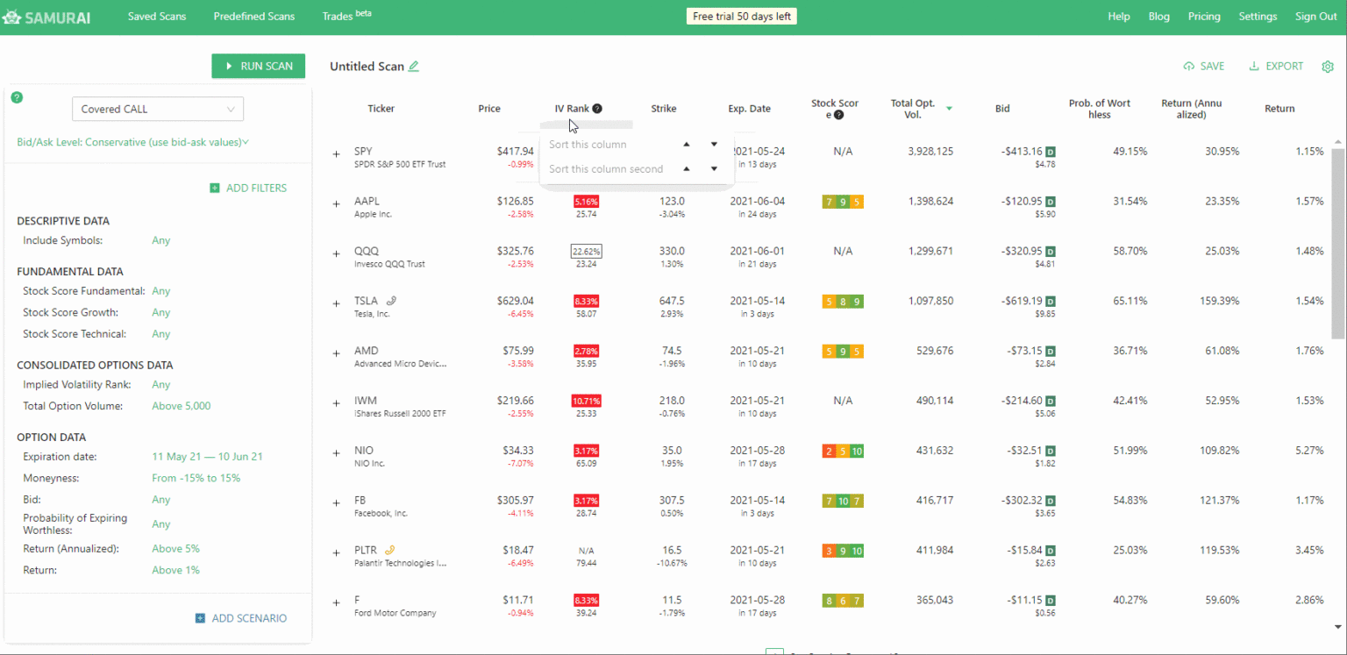Sort this column ascending arrow

(687, 144)
